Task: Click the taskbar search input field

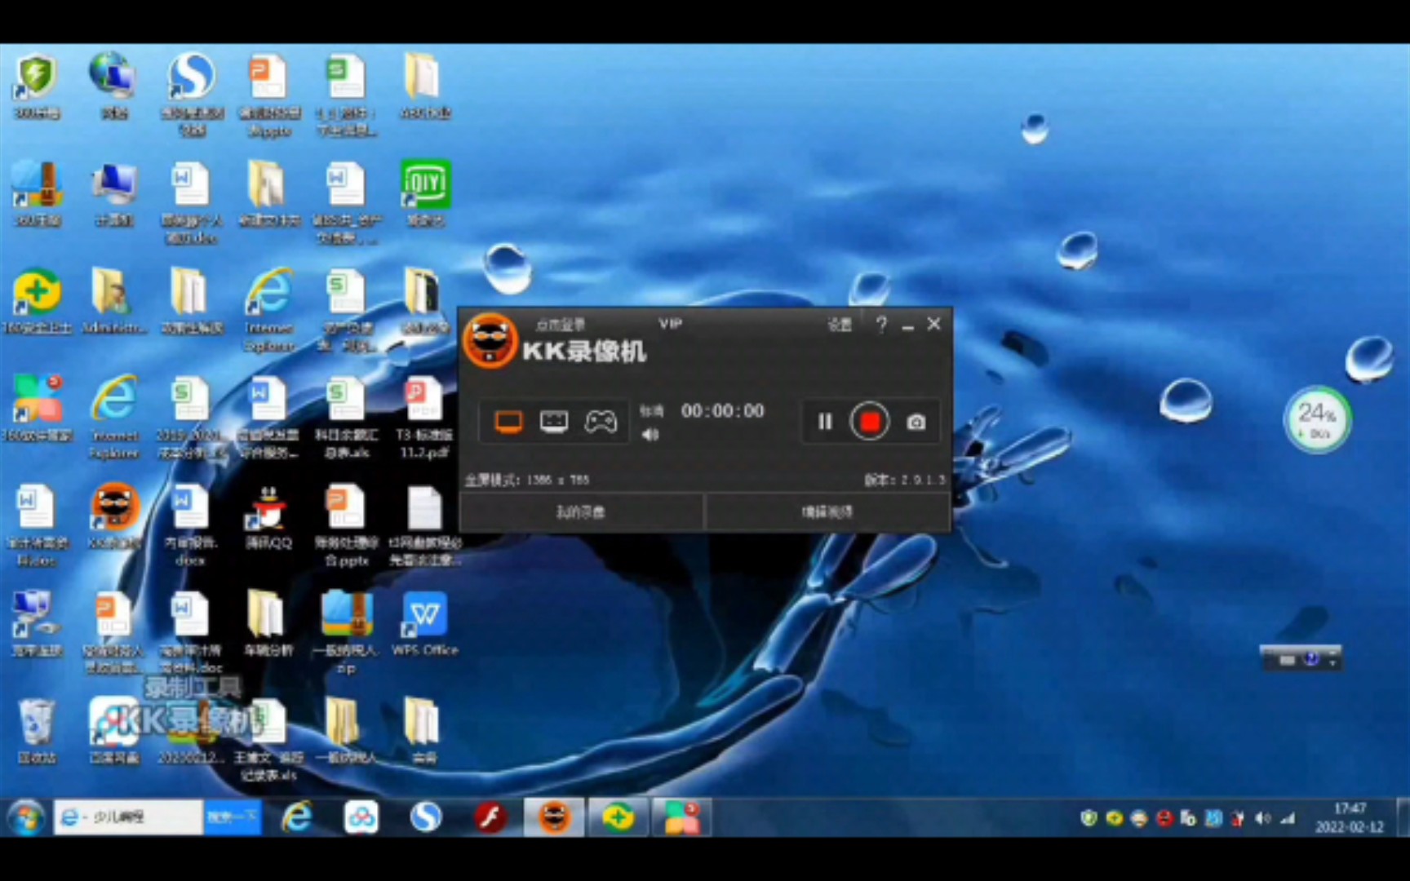Action: [129, 817]
